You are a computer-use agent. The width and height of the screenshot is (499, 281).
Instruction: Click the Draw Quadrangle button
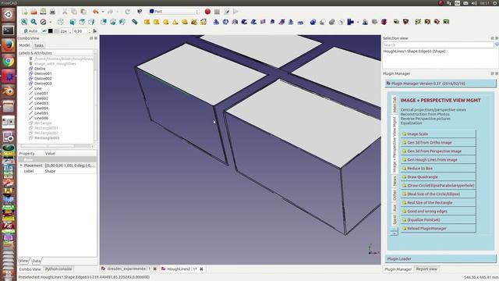(x=438, y=177)
